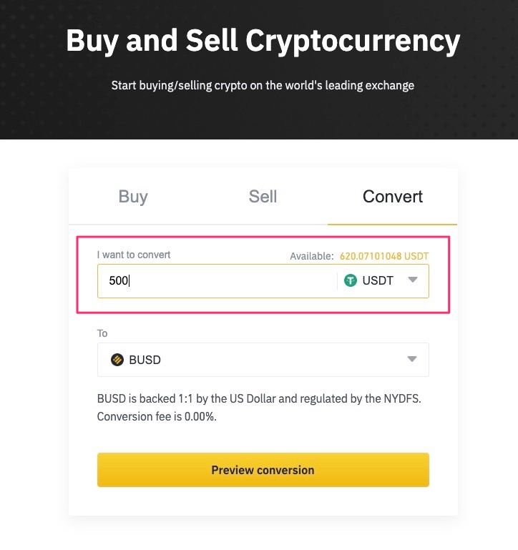This screenshot has width=518, height=550.
Task: Click the green Tether USDT coin icon
Action: [x=351, y=281]
